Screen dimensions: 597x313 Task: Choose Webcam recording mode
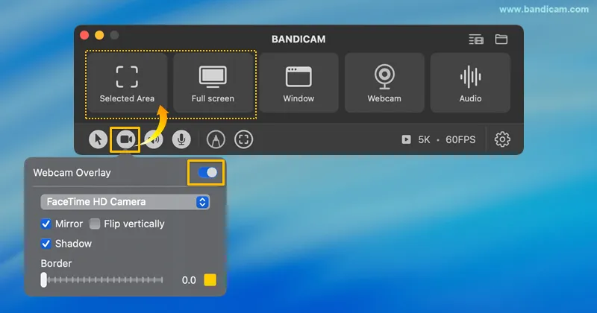coord(384,83)
